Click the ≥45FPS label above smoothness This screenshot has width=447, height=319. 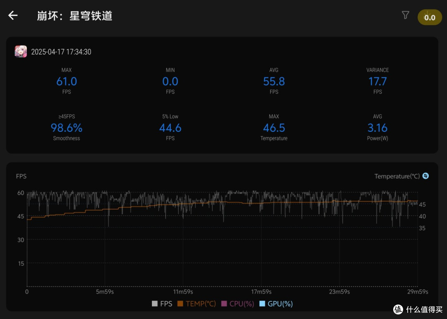click(67, 117)
